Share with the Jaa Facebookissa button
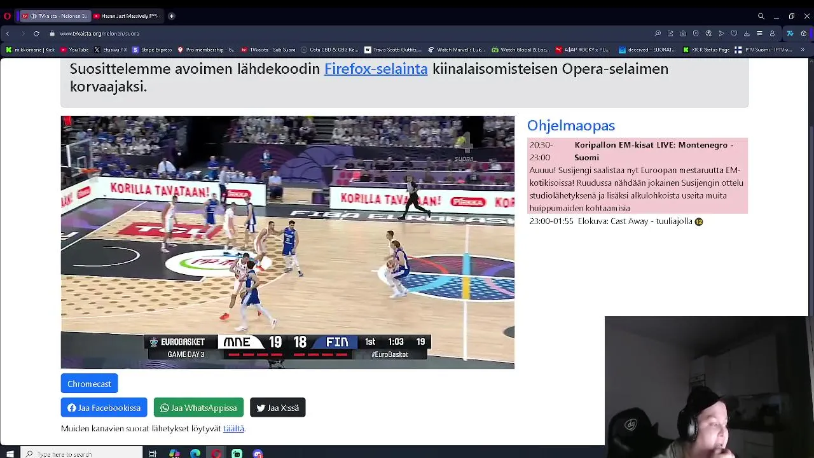 (x=104, y=408)
